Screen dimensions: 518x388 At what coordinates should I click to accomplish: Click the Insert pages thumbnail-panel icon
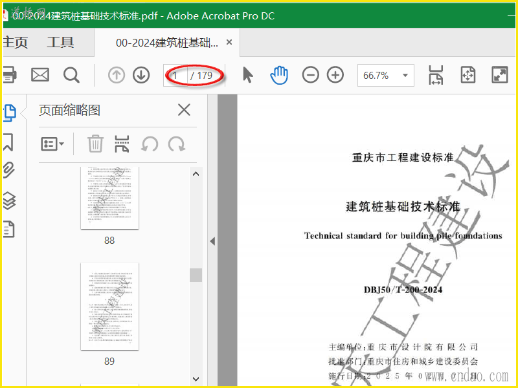click(x=122, y=144)
